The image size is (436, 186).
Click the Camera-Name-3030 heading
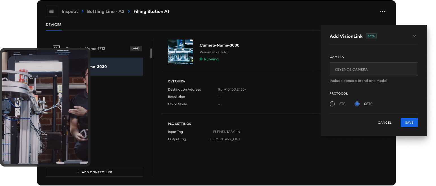pos(220,45)
